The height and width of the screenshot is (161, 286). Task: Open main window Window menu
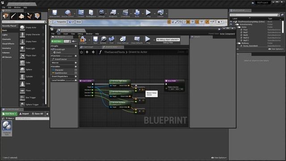point(17,8)
